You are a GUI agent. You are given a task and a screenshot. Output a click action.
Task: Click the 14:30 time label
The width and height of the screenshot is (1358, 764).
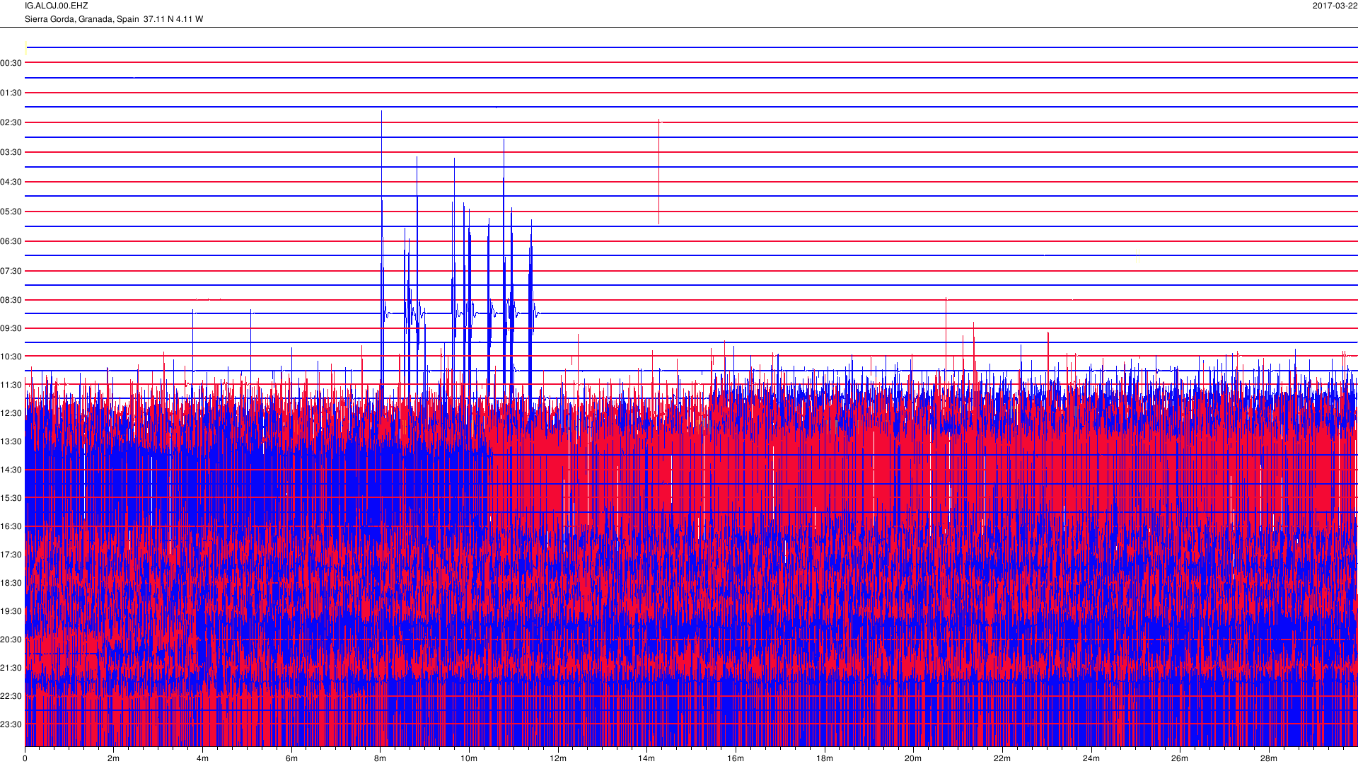pyautogui.click(x=11, y=470)
